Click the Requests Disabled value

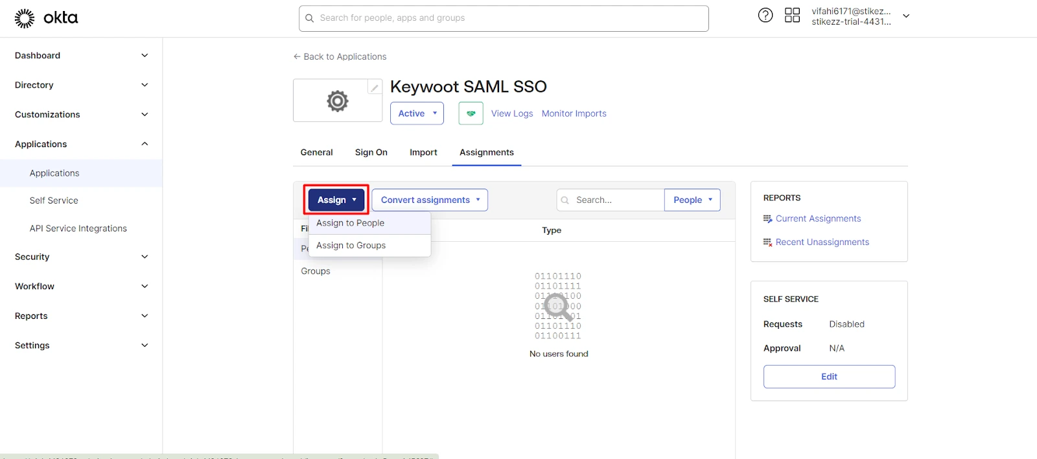(x=846, y=324)
